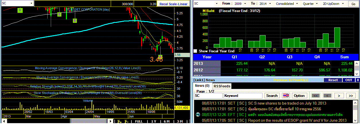Click the current price label 3.56
Viewport: 360px width, 124px height.
pyautogui.click(x=182, y=55)
